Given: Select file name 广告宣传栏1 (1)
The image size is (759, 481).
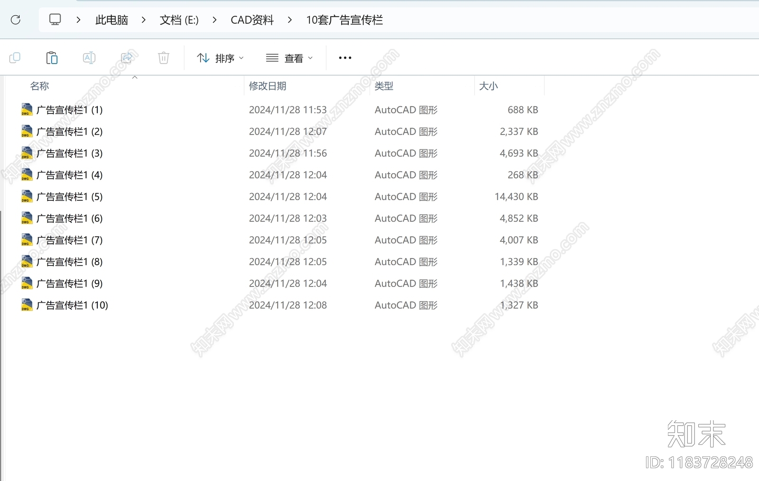Looking at the screenshot, I should 70,110.
